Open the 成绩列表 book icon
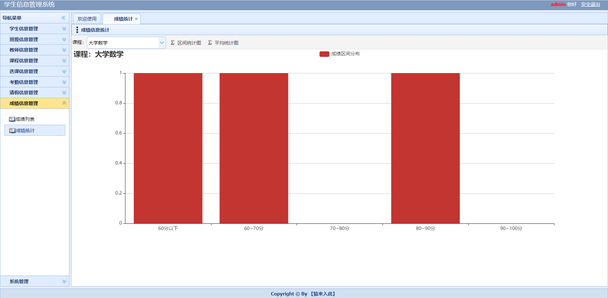This screenshot has height=298, width=608. (12, 119)
